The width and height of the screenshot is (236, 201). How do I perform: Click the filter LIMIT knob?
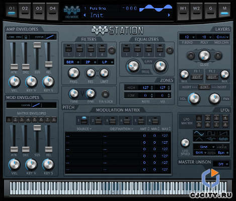tap(104, 73)
